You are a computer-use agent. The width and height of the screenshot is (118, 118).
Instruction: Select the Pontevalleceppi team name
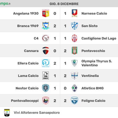pyautogui.click(x=25, y=101)
